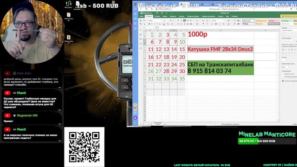This screenshot has width=297, height=167.
Task: Open the Совместная работа ribbon tab
Action: click(x=208, y=17)
